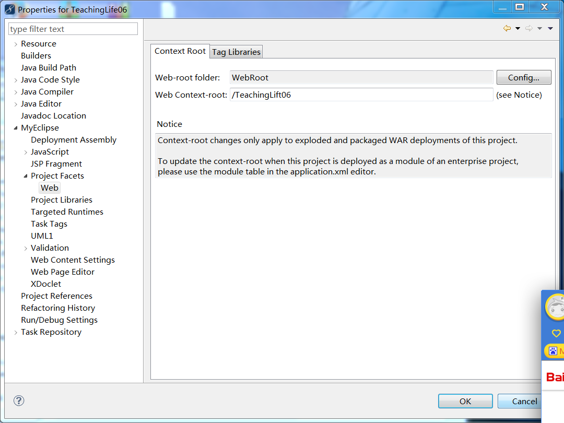Image resolution: width=564 pixels, height=423 pixels.
Task: Expand the Java Editor node
Action: [16, 104]
